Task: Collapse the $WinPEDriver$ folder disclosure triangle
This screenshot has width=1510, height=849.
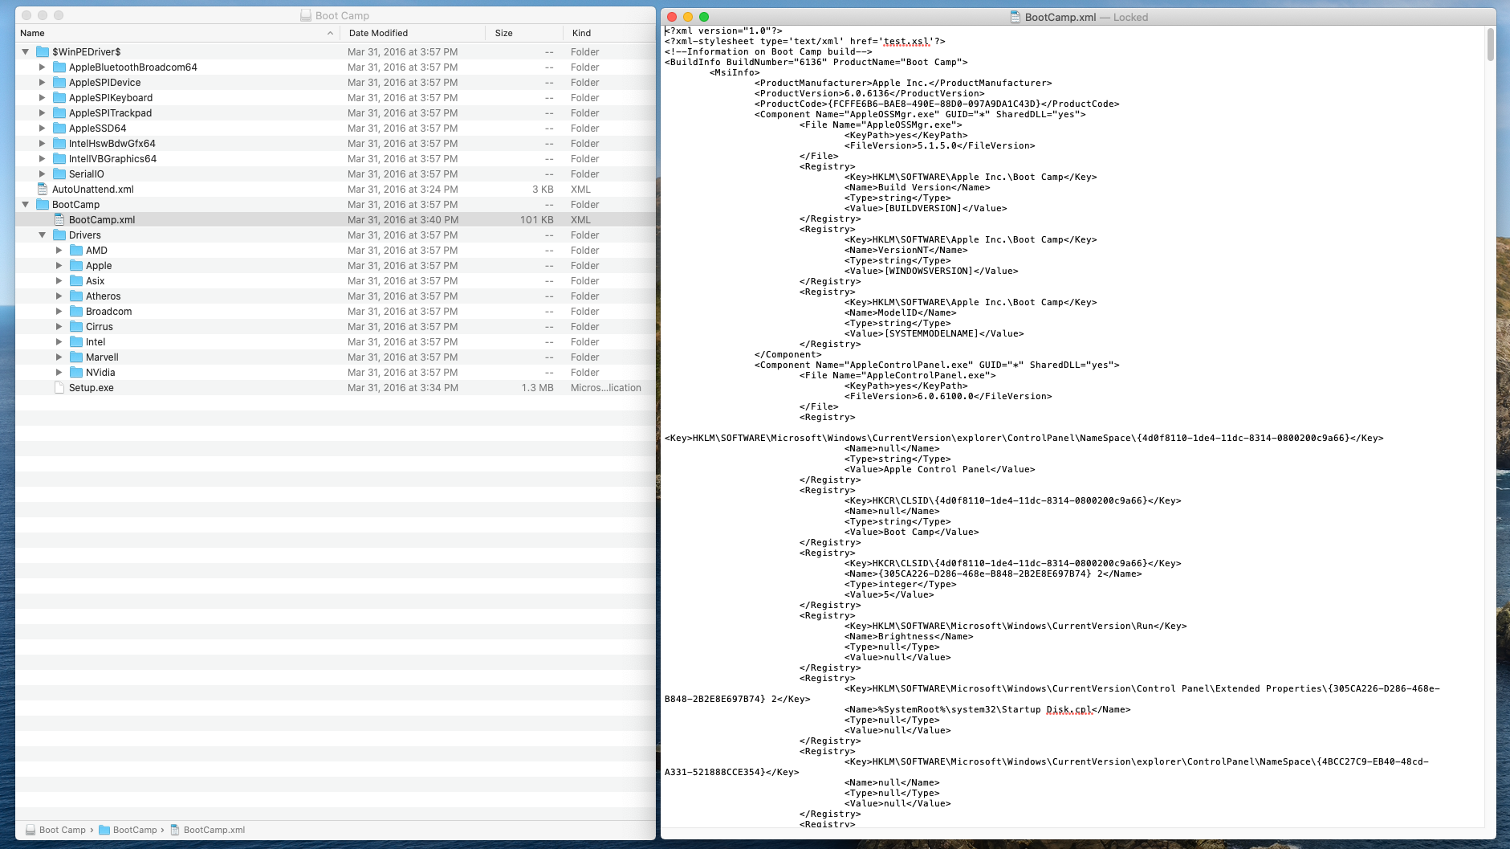Action: (26, 52)
